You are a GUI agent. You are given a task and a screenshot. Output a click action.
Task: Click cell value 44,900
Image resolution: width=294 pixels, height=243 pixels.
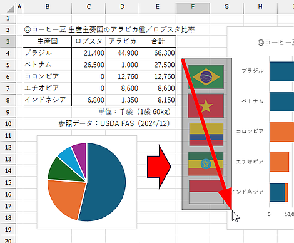tap(123, 53)
